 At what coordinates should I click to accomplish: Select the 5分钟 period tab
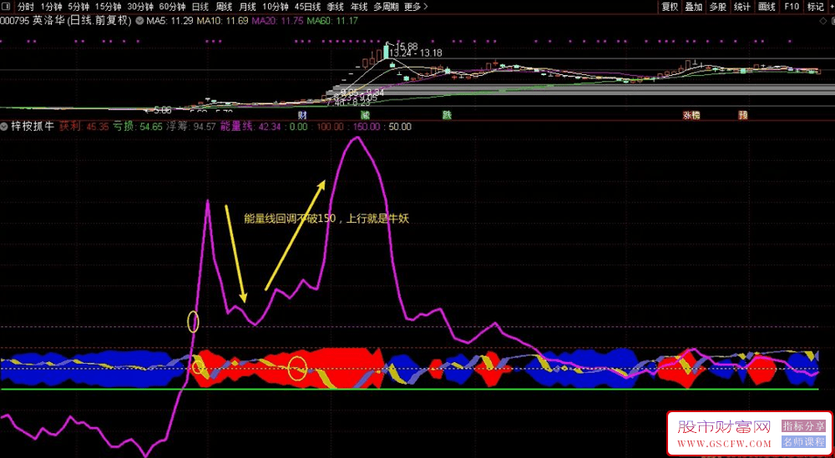click(x=78, y=7)
